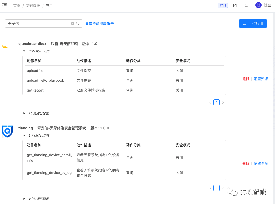Click the qianxinsandbox app logo
This screenshot has height=204, width=275.
[5, 47]
